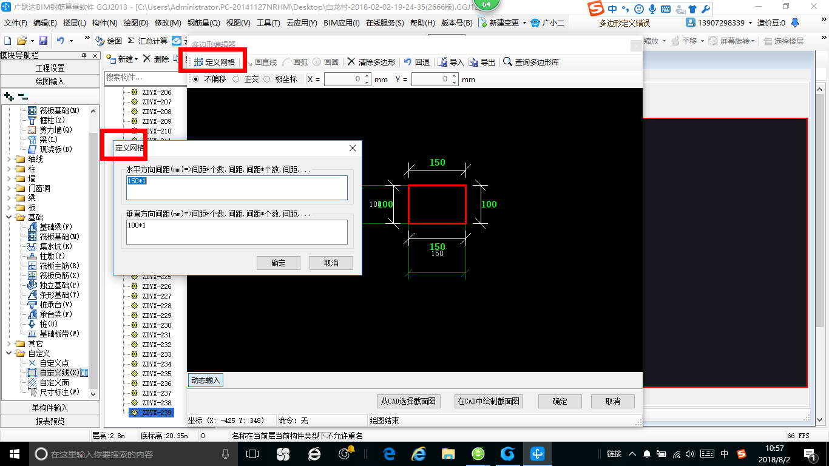Click the 垂直方向间距 input field
Screen dimensions: 829x466
(x=237, y=232)
